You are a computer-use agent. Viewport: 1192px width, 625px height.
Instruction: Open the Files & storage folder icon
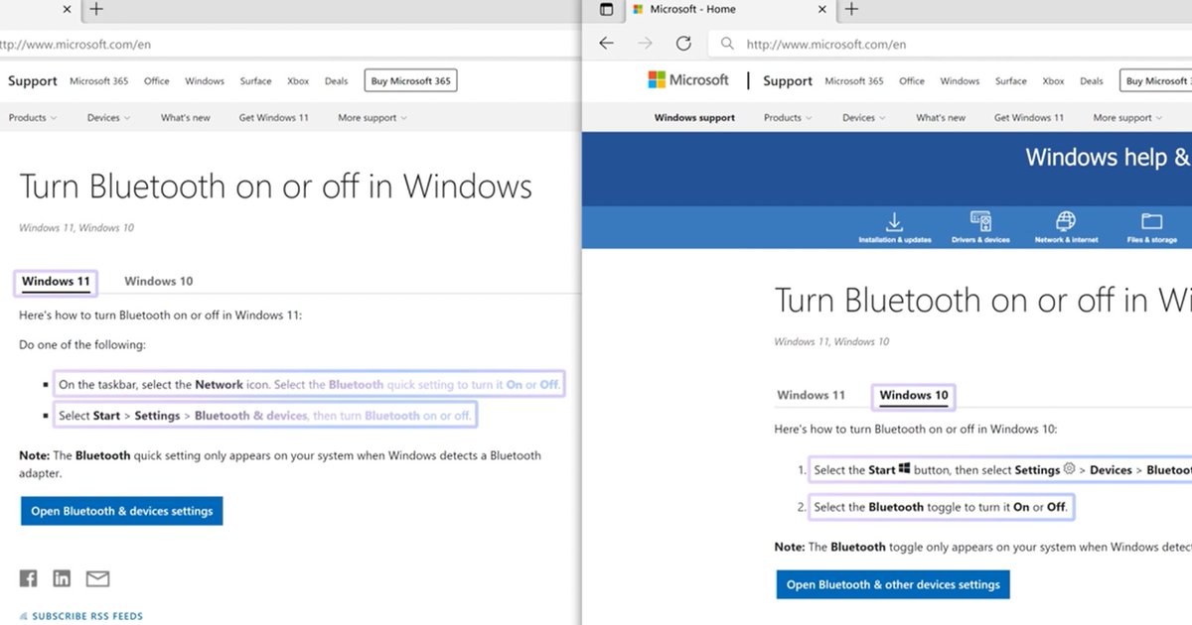(1152, 227)
